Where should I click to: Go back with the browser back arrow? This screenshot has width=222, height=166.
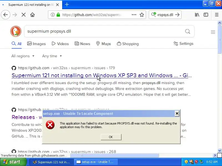coord(6,15)
